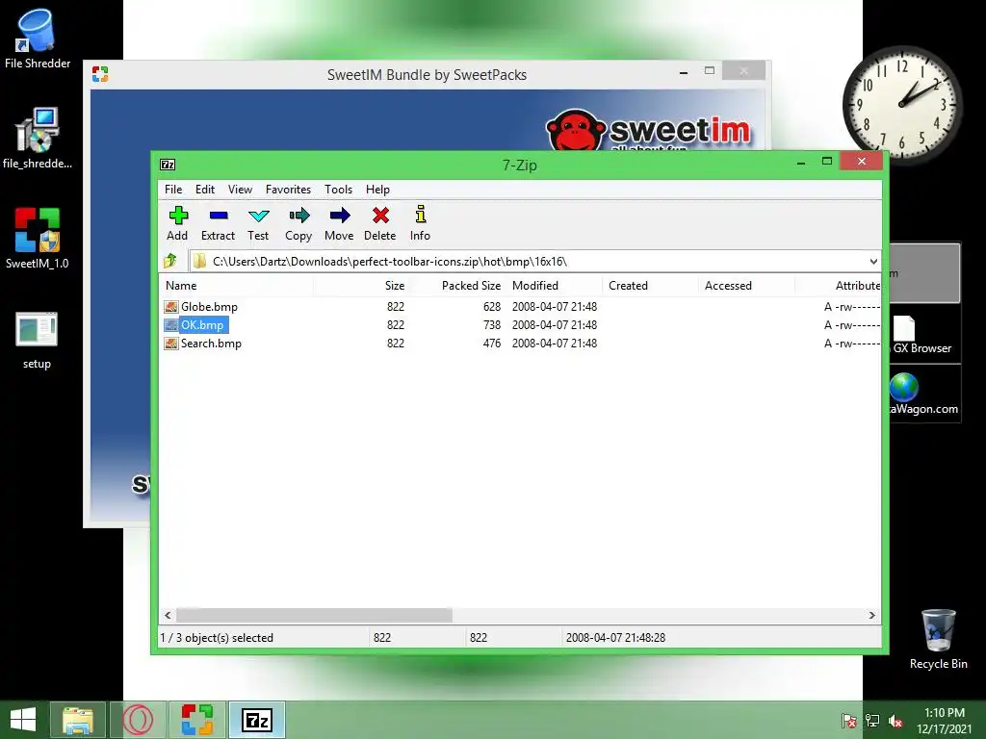The width and height of the screenshot is (986, 739).
Task: Go up one folder level arrow
Action: [x=169, y=261]
